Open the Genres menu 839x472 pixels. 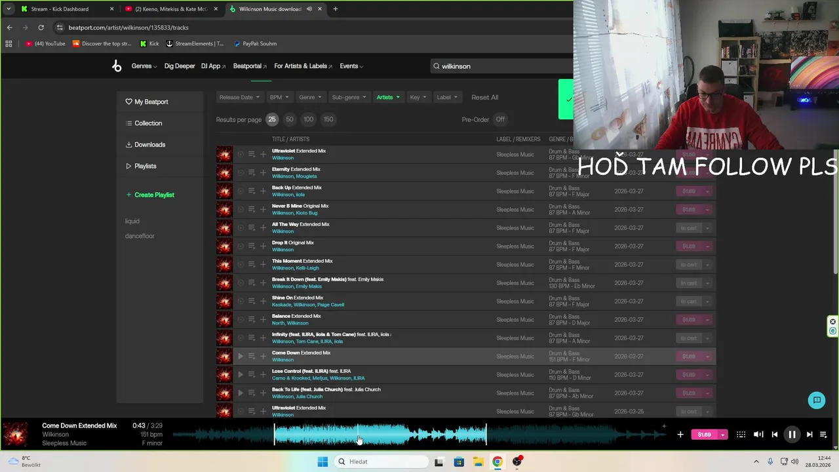[144, 66]
